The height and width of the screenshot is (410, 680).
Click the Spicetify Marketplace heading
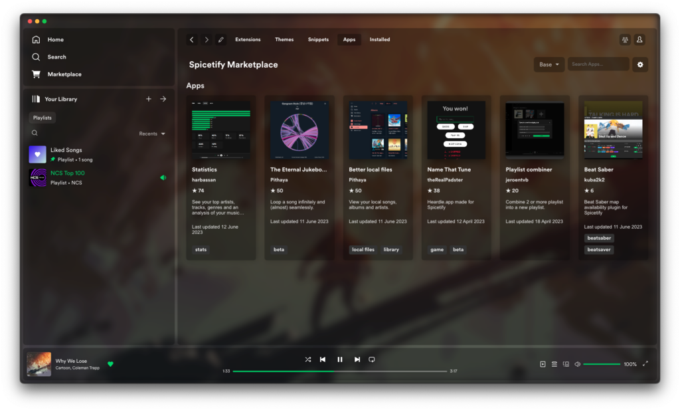233,64
